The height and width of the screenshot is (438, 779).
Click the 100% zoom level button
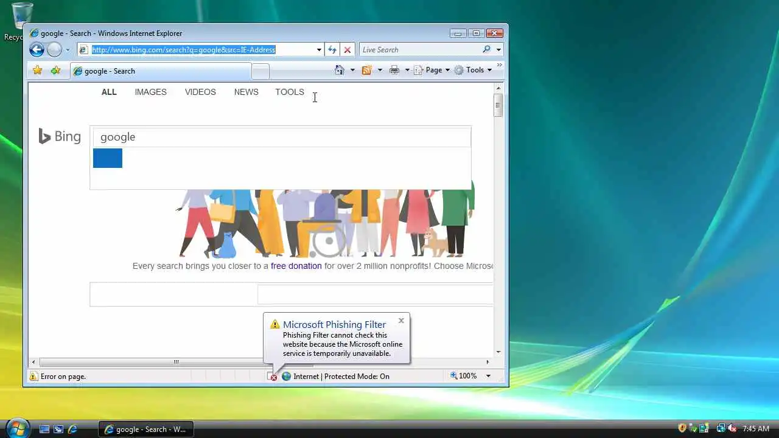(x=464, y=376)
